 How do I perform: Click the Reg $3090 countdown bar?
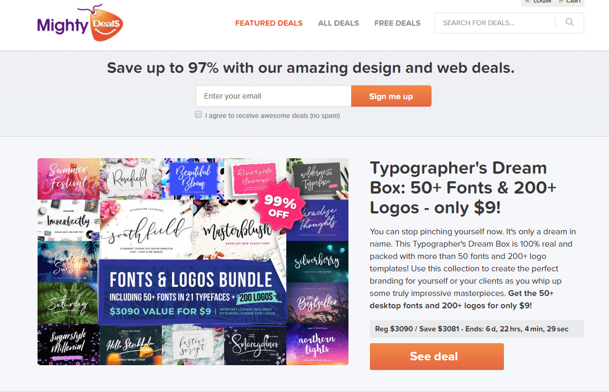click(477, 329)
